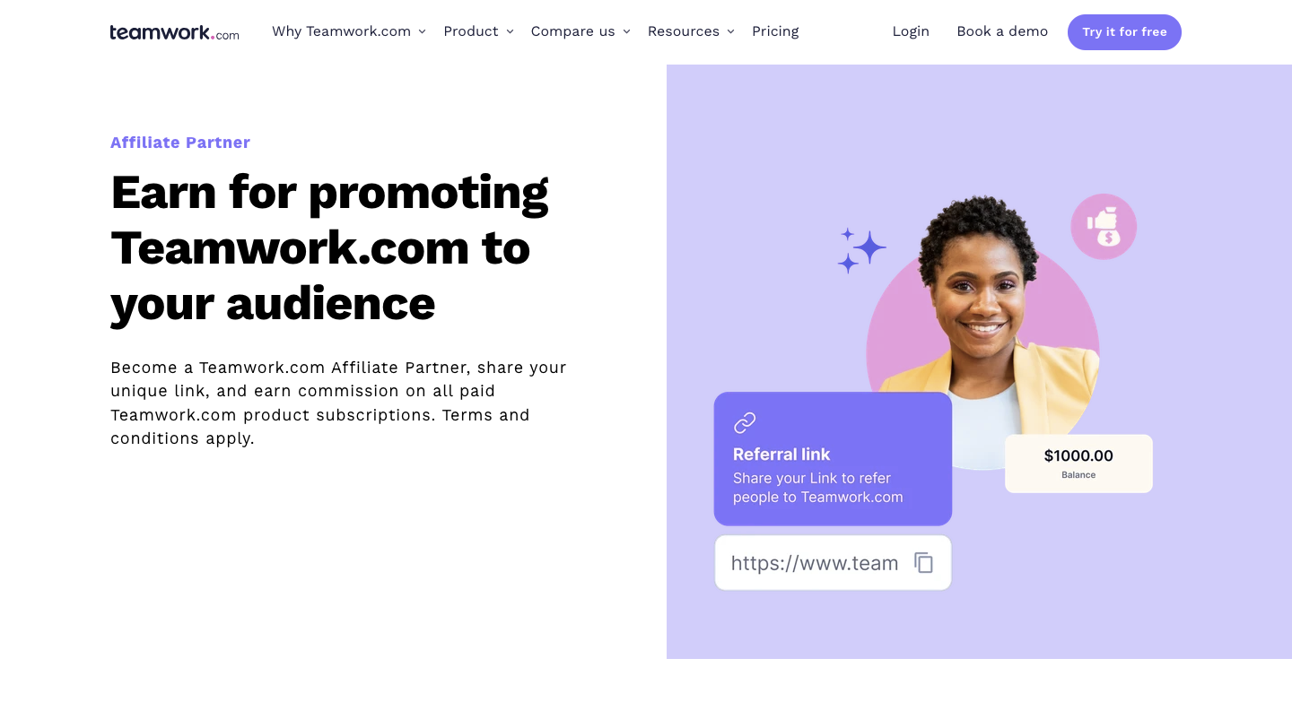Click the $1000.00 Balance card
The image size is (1292, 702).
point(1078,464)
